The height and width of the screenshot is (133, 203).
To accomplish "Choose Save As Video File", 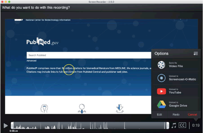I will click(176, 65).
